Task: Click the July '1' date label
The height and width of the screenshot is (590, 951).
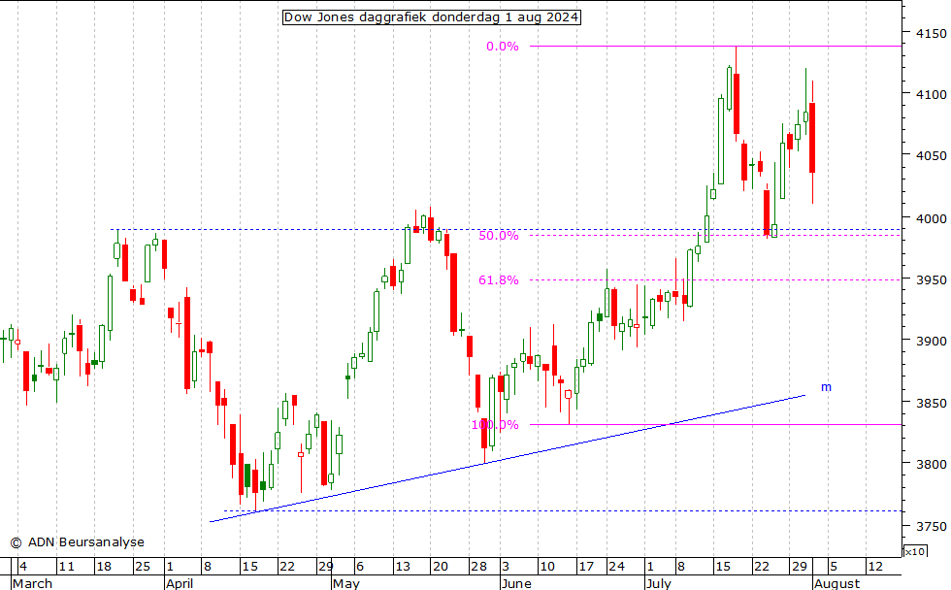Action: coord(650,567)
